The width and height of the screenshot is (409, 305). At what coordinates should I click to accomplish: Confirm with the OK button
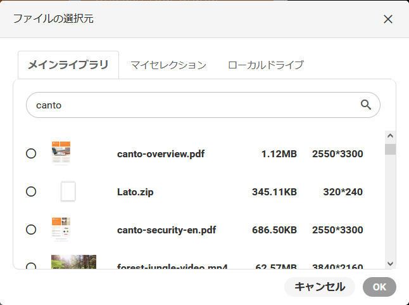pos(379,287)
